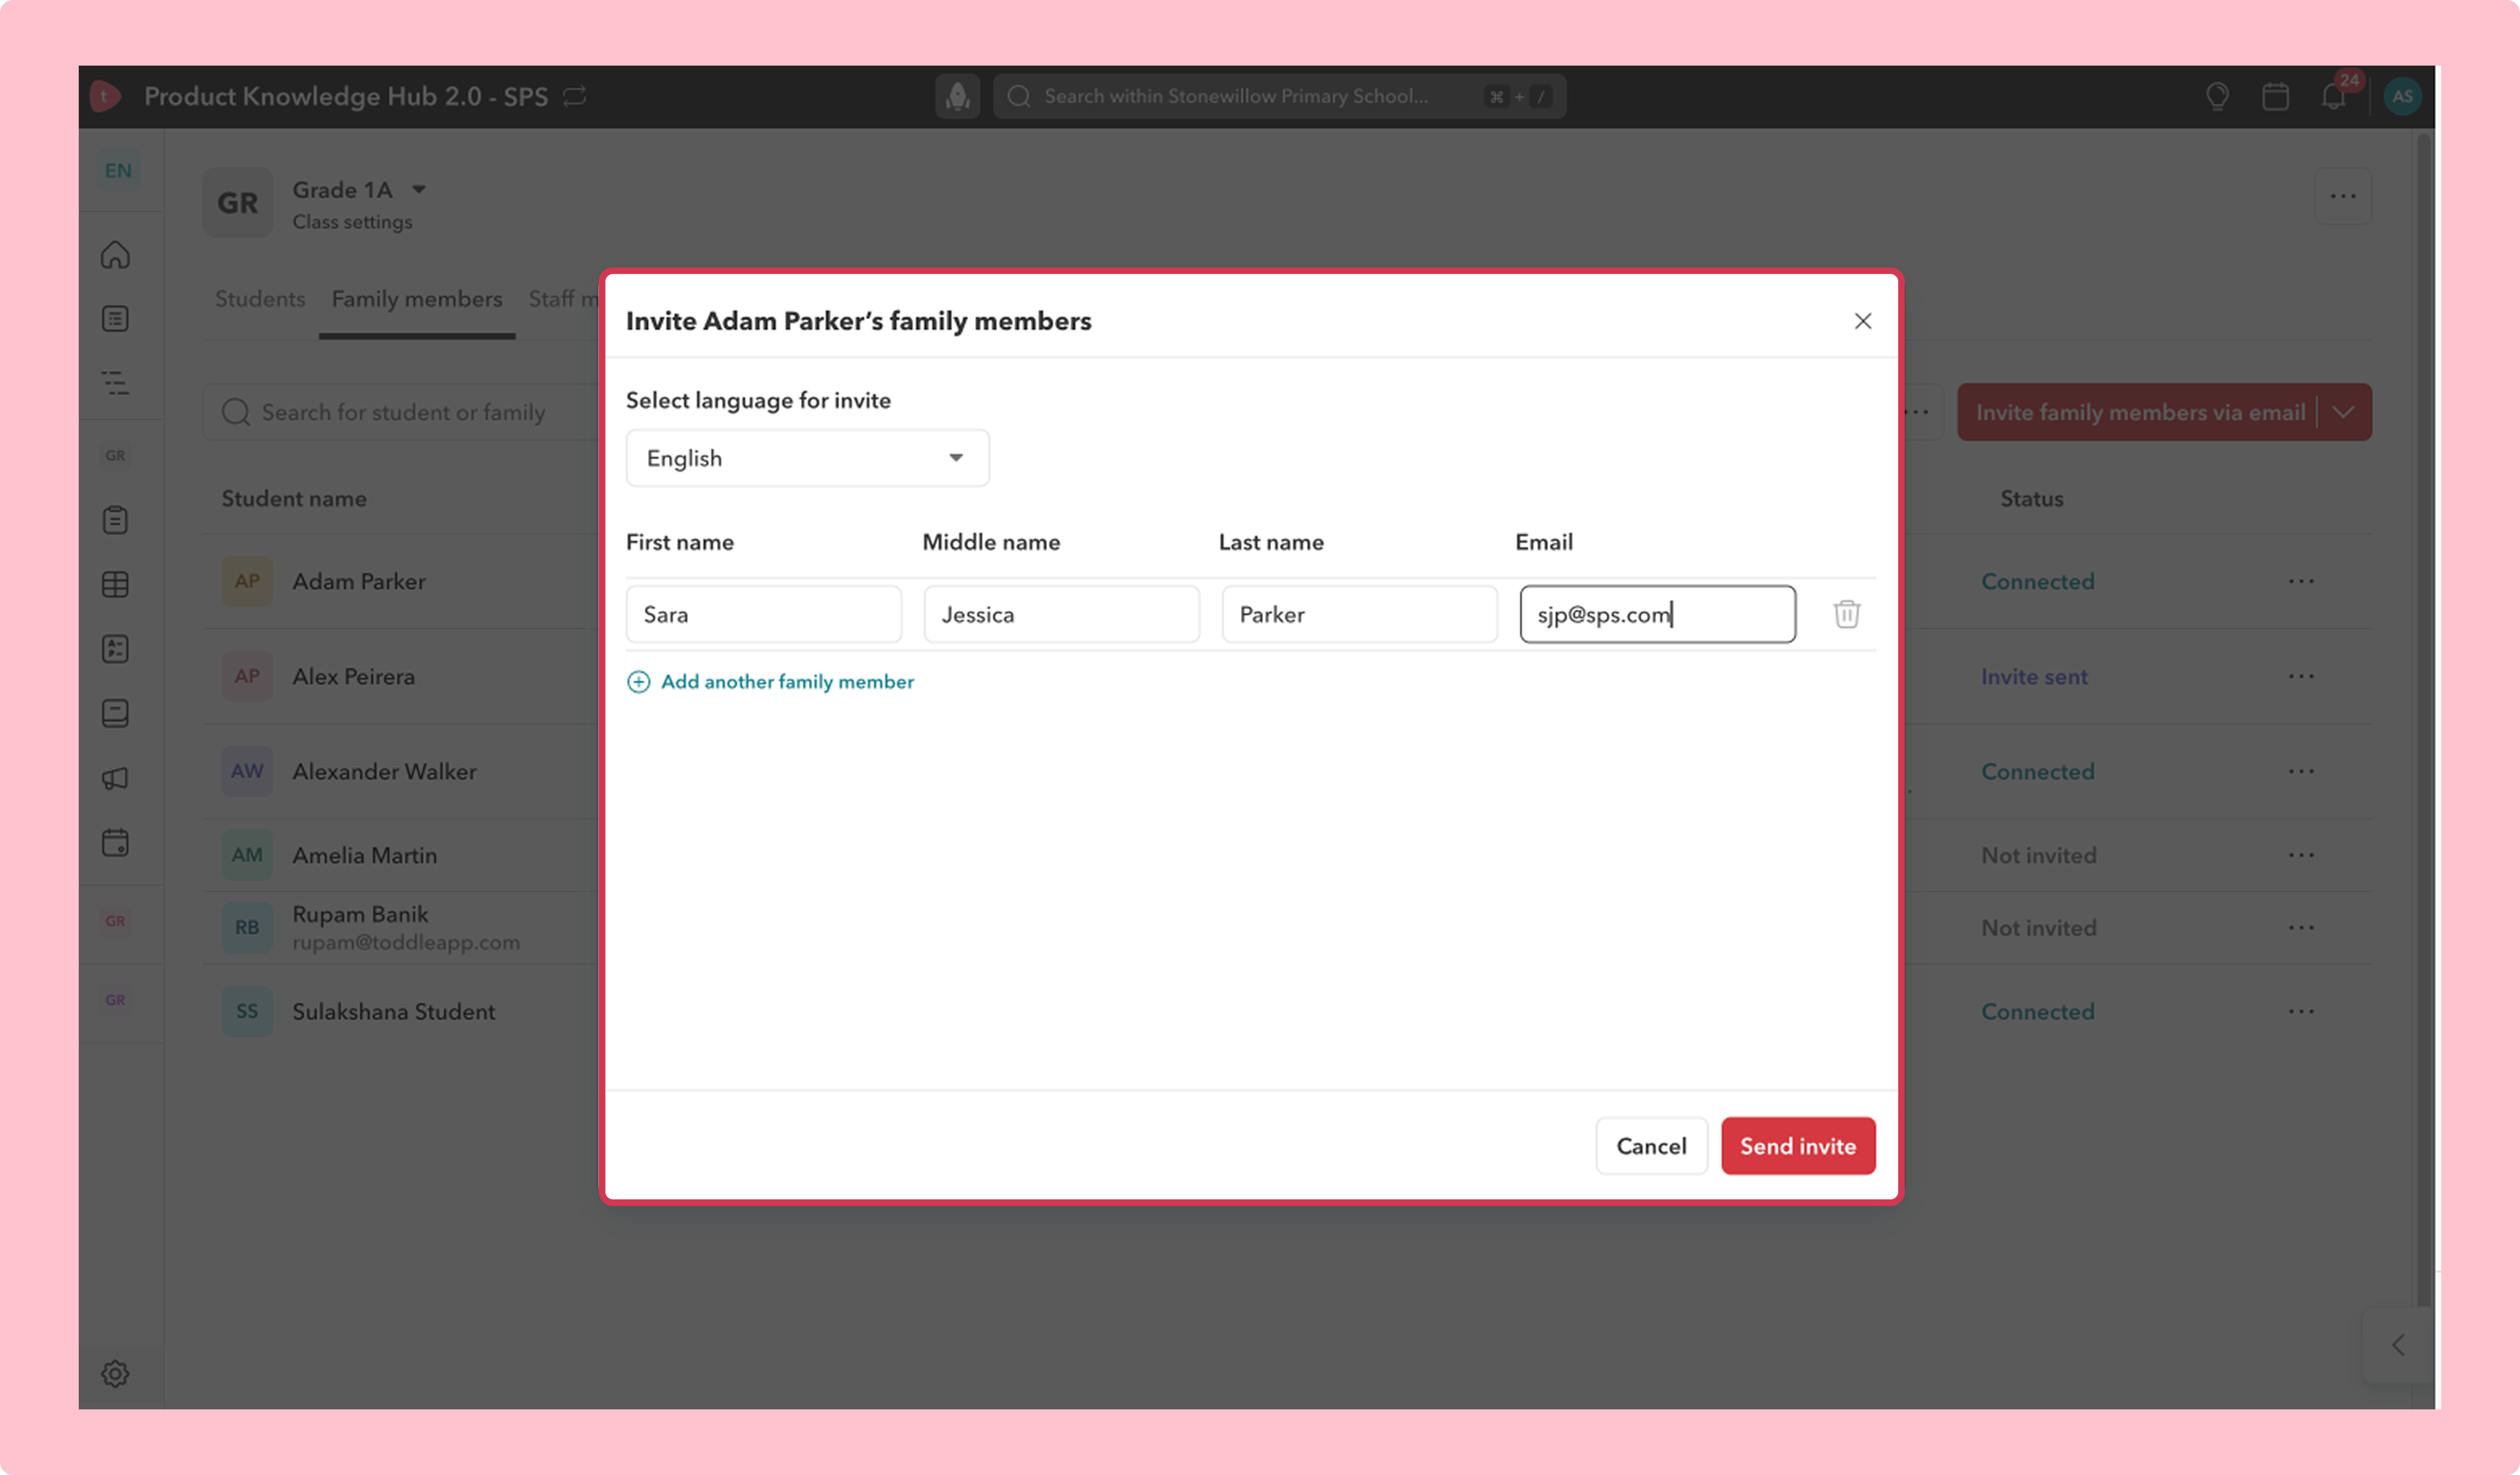Click the email rupam@toddleapp.com
The image size is (2520, 1475).
[x=406, y=942]
